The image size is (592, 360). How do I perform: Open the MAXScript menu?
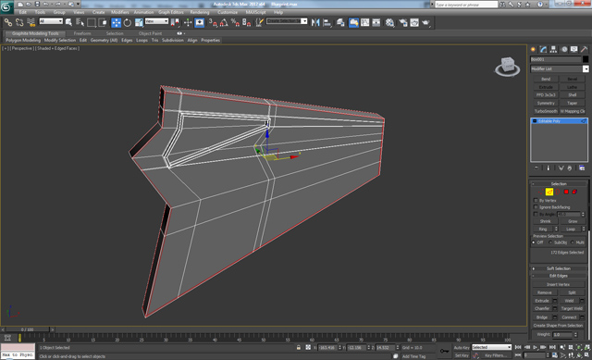(255, 12)
